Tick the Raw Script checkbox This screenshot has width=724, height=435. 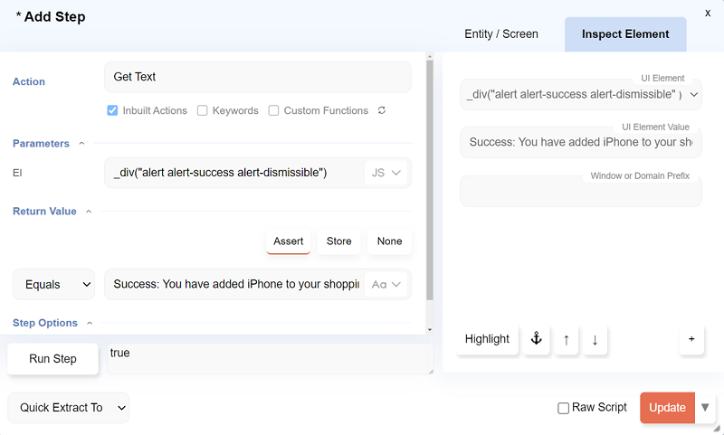[564, 408]
